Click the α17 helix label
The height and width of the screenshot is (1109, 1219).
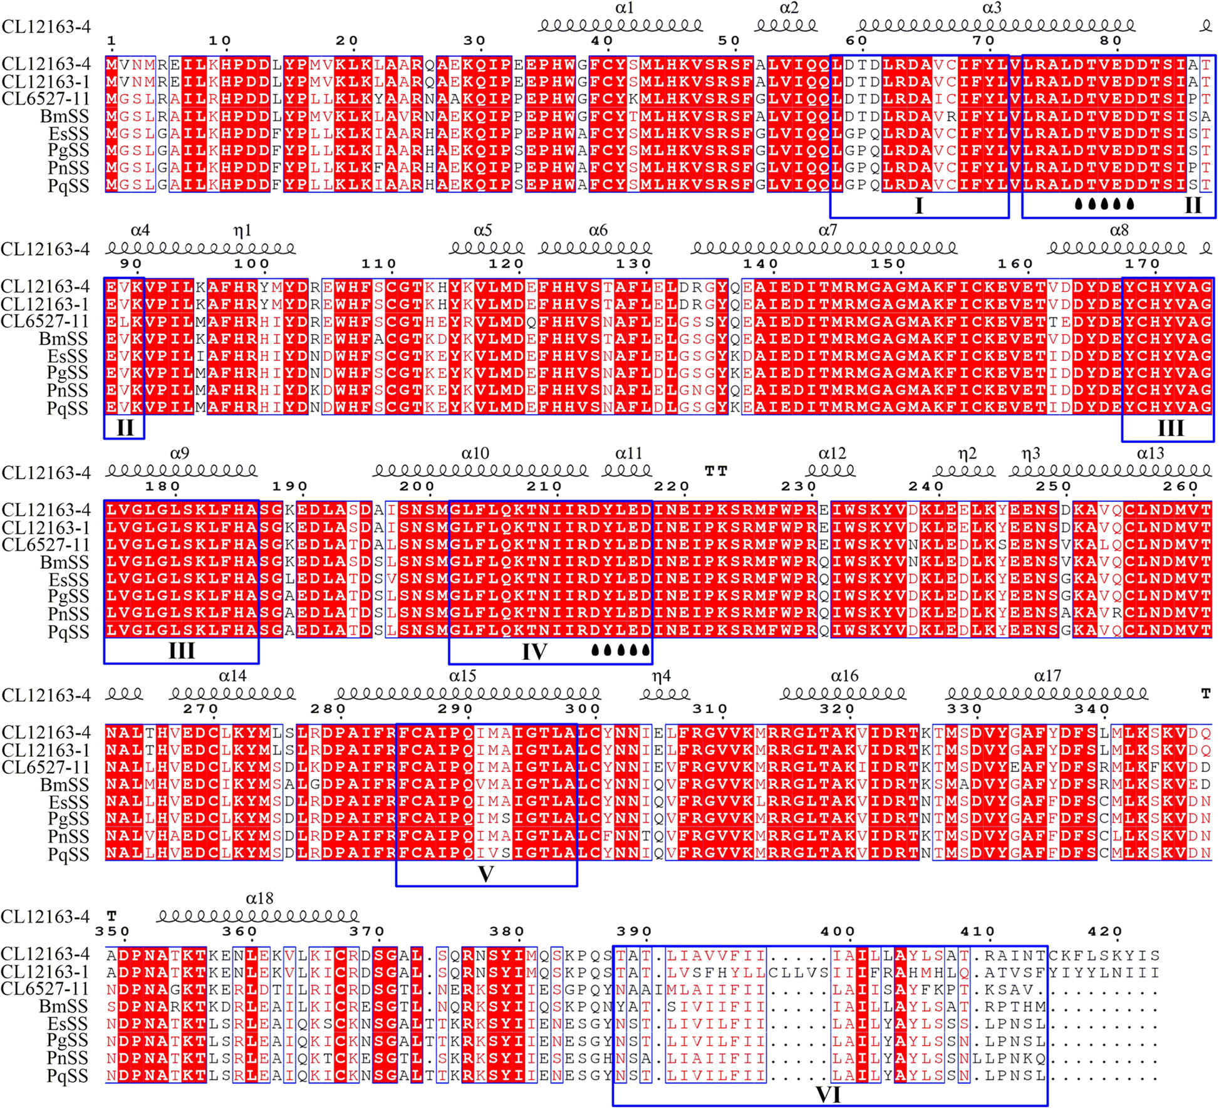1048,676
